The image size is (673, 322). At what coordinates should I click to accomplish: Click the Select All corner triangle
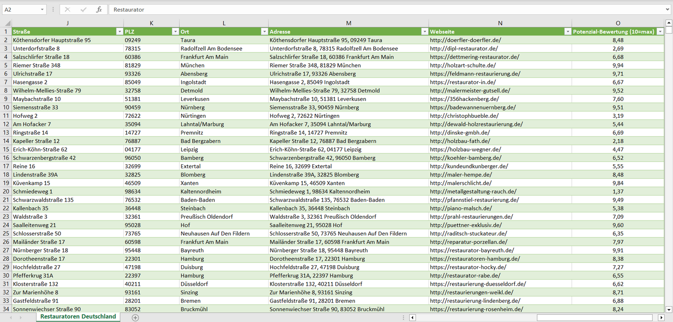click(x=6, y=23)
